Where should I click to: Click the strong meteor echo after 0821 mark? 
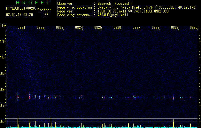[30, 97]
